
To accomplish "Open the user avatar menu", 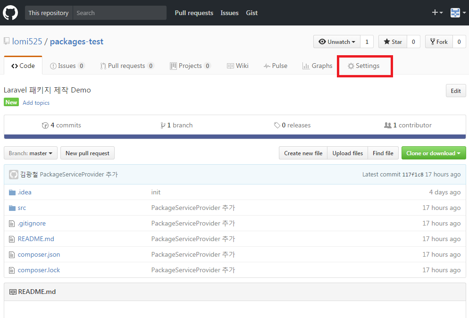I will click(458, 13).
